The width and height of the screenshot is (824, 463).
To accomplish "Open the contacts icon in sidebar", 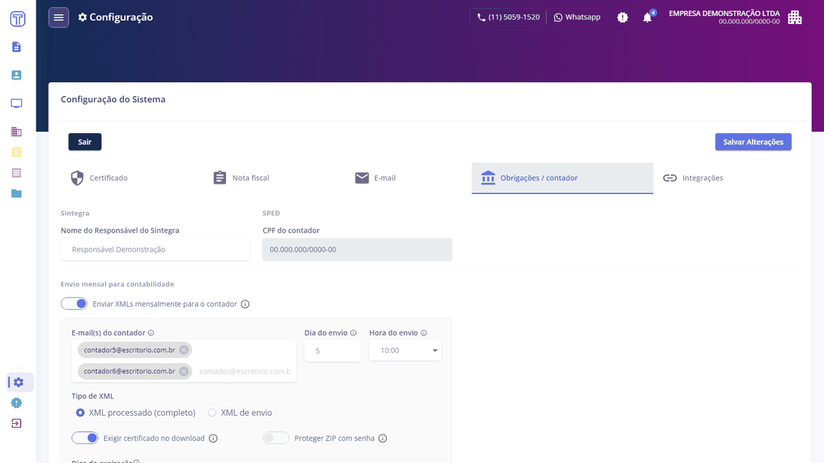I will point(16,75).
